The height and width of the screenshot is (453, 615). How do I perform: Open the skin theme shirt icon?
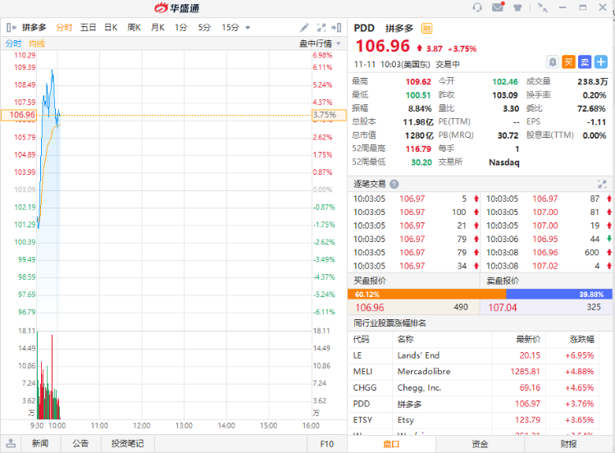(x=517, y=7)
